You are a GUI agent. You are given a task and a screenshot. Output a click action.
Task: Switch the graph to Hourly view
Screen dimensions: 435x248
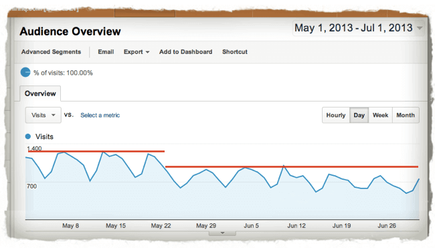(336, 115)
